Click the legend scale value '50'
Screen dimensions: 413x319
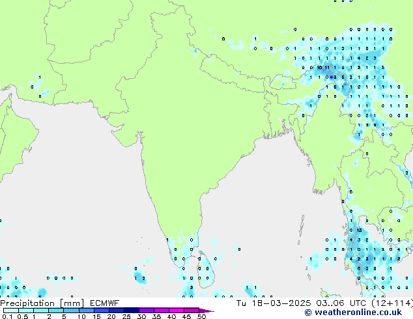point(202,316)
